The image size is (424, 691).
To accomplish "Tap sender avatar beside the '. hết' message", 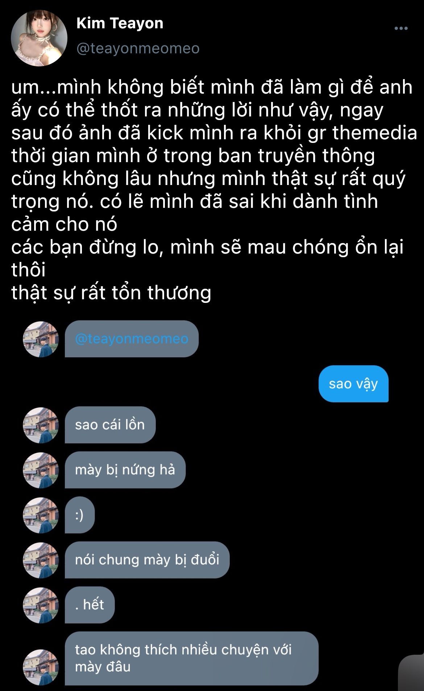I will coord(41,605).
